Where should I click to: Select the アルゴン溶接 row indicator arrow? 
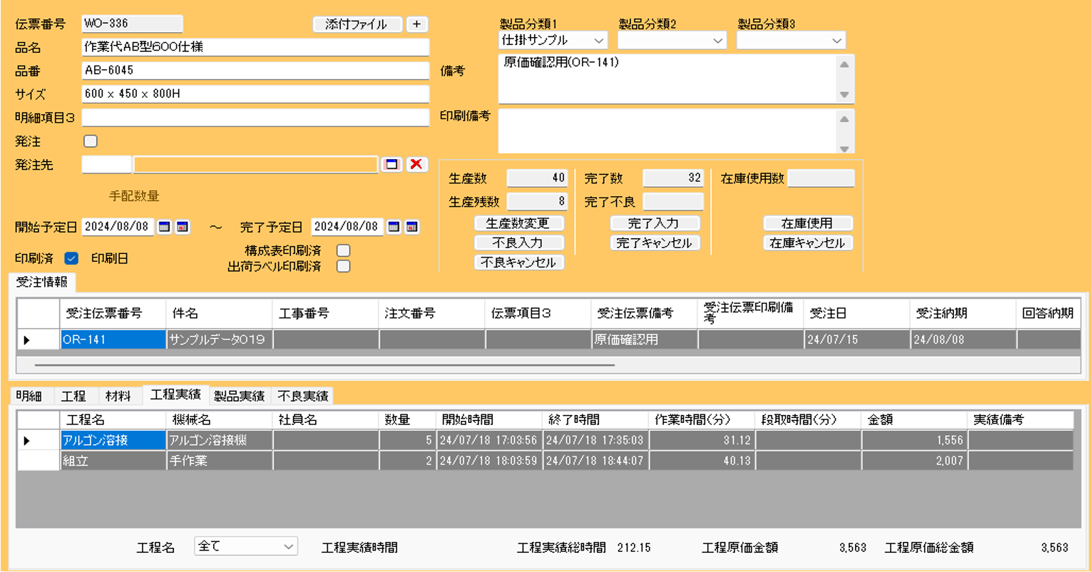27,441
